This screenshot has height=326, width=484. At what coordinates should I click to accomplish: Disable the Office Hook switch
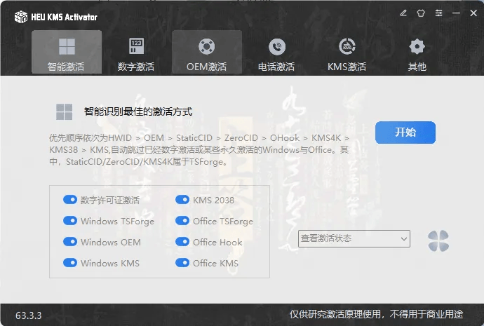click(182, 241)
